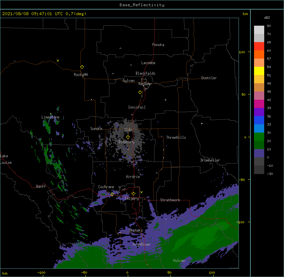Click the magenta swatch between 42 and 39
This screenshot has height=277, width=284.
[x=259, y=104]
